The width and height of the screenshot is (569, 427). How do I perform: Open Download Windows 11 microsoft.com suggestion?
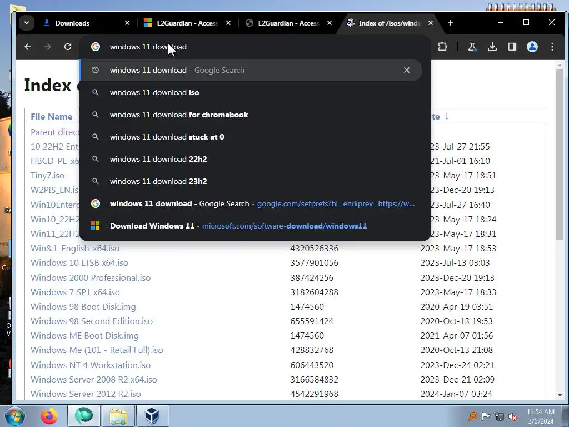click(x=251, y=226)
